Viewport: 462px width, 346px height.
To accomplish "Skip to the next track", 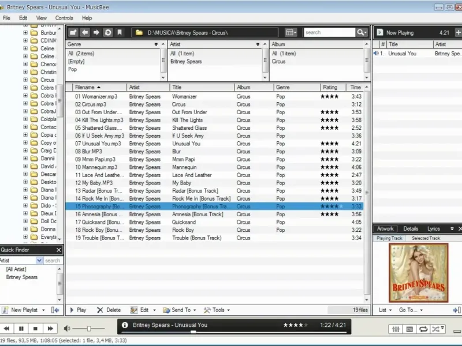I will click(x=50, y=328).
